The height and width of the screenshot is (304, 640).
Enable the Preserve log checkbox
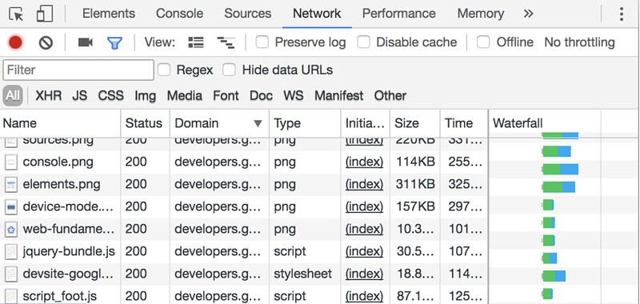[x=262, y=42]
